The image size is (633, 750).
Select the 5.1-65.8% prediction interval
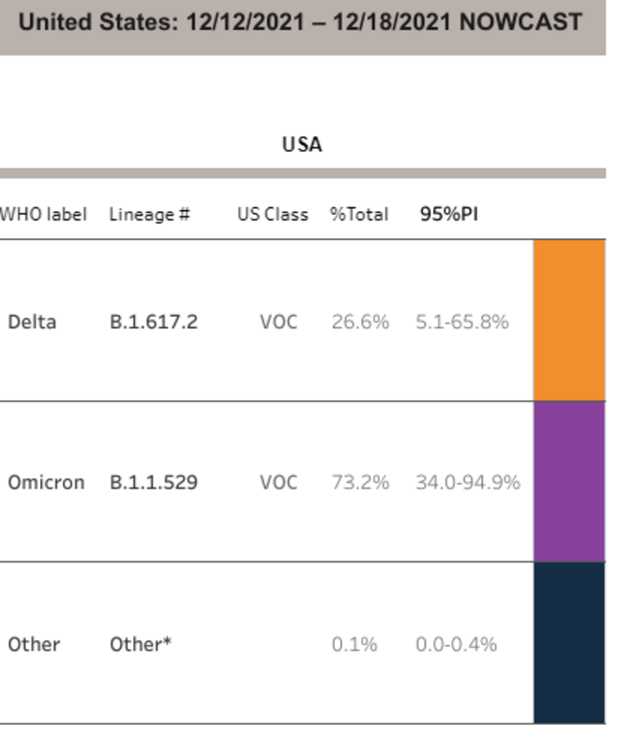click(462, 322)
